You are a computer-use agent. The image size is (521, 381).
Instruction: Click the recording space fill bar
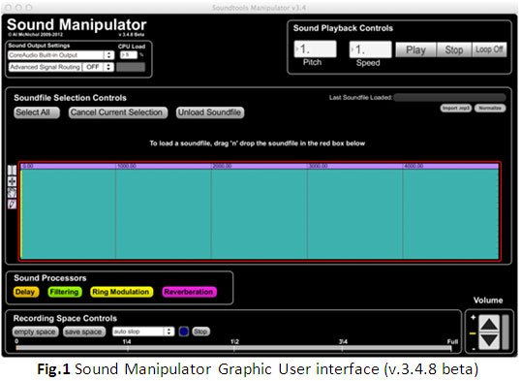[x=233, y=348]
